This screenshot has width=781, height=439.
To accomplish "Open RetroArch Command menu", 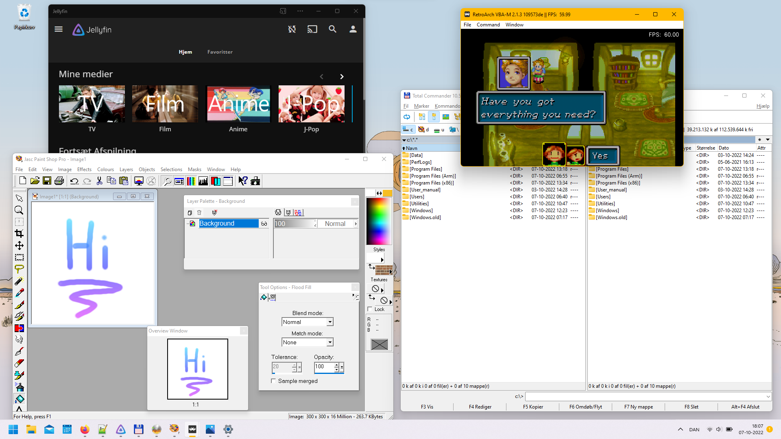I will (x=488, y=25).
